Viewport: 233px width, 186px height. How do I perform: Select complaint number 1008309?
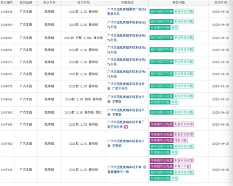7,25
